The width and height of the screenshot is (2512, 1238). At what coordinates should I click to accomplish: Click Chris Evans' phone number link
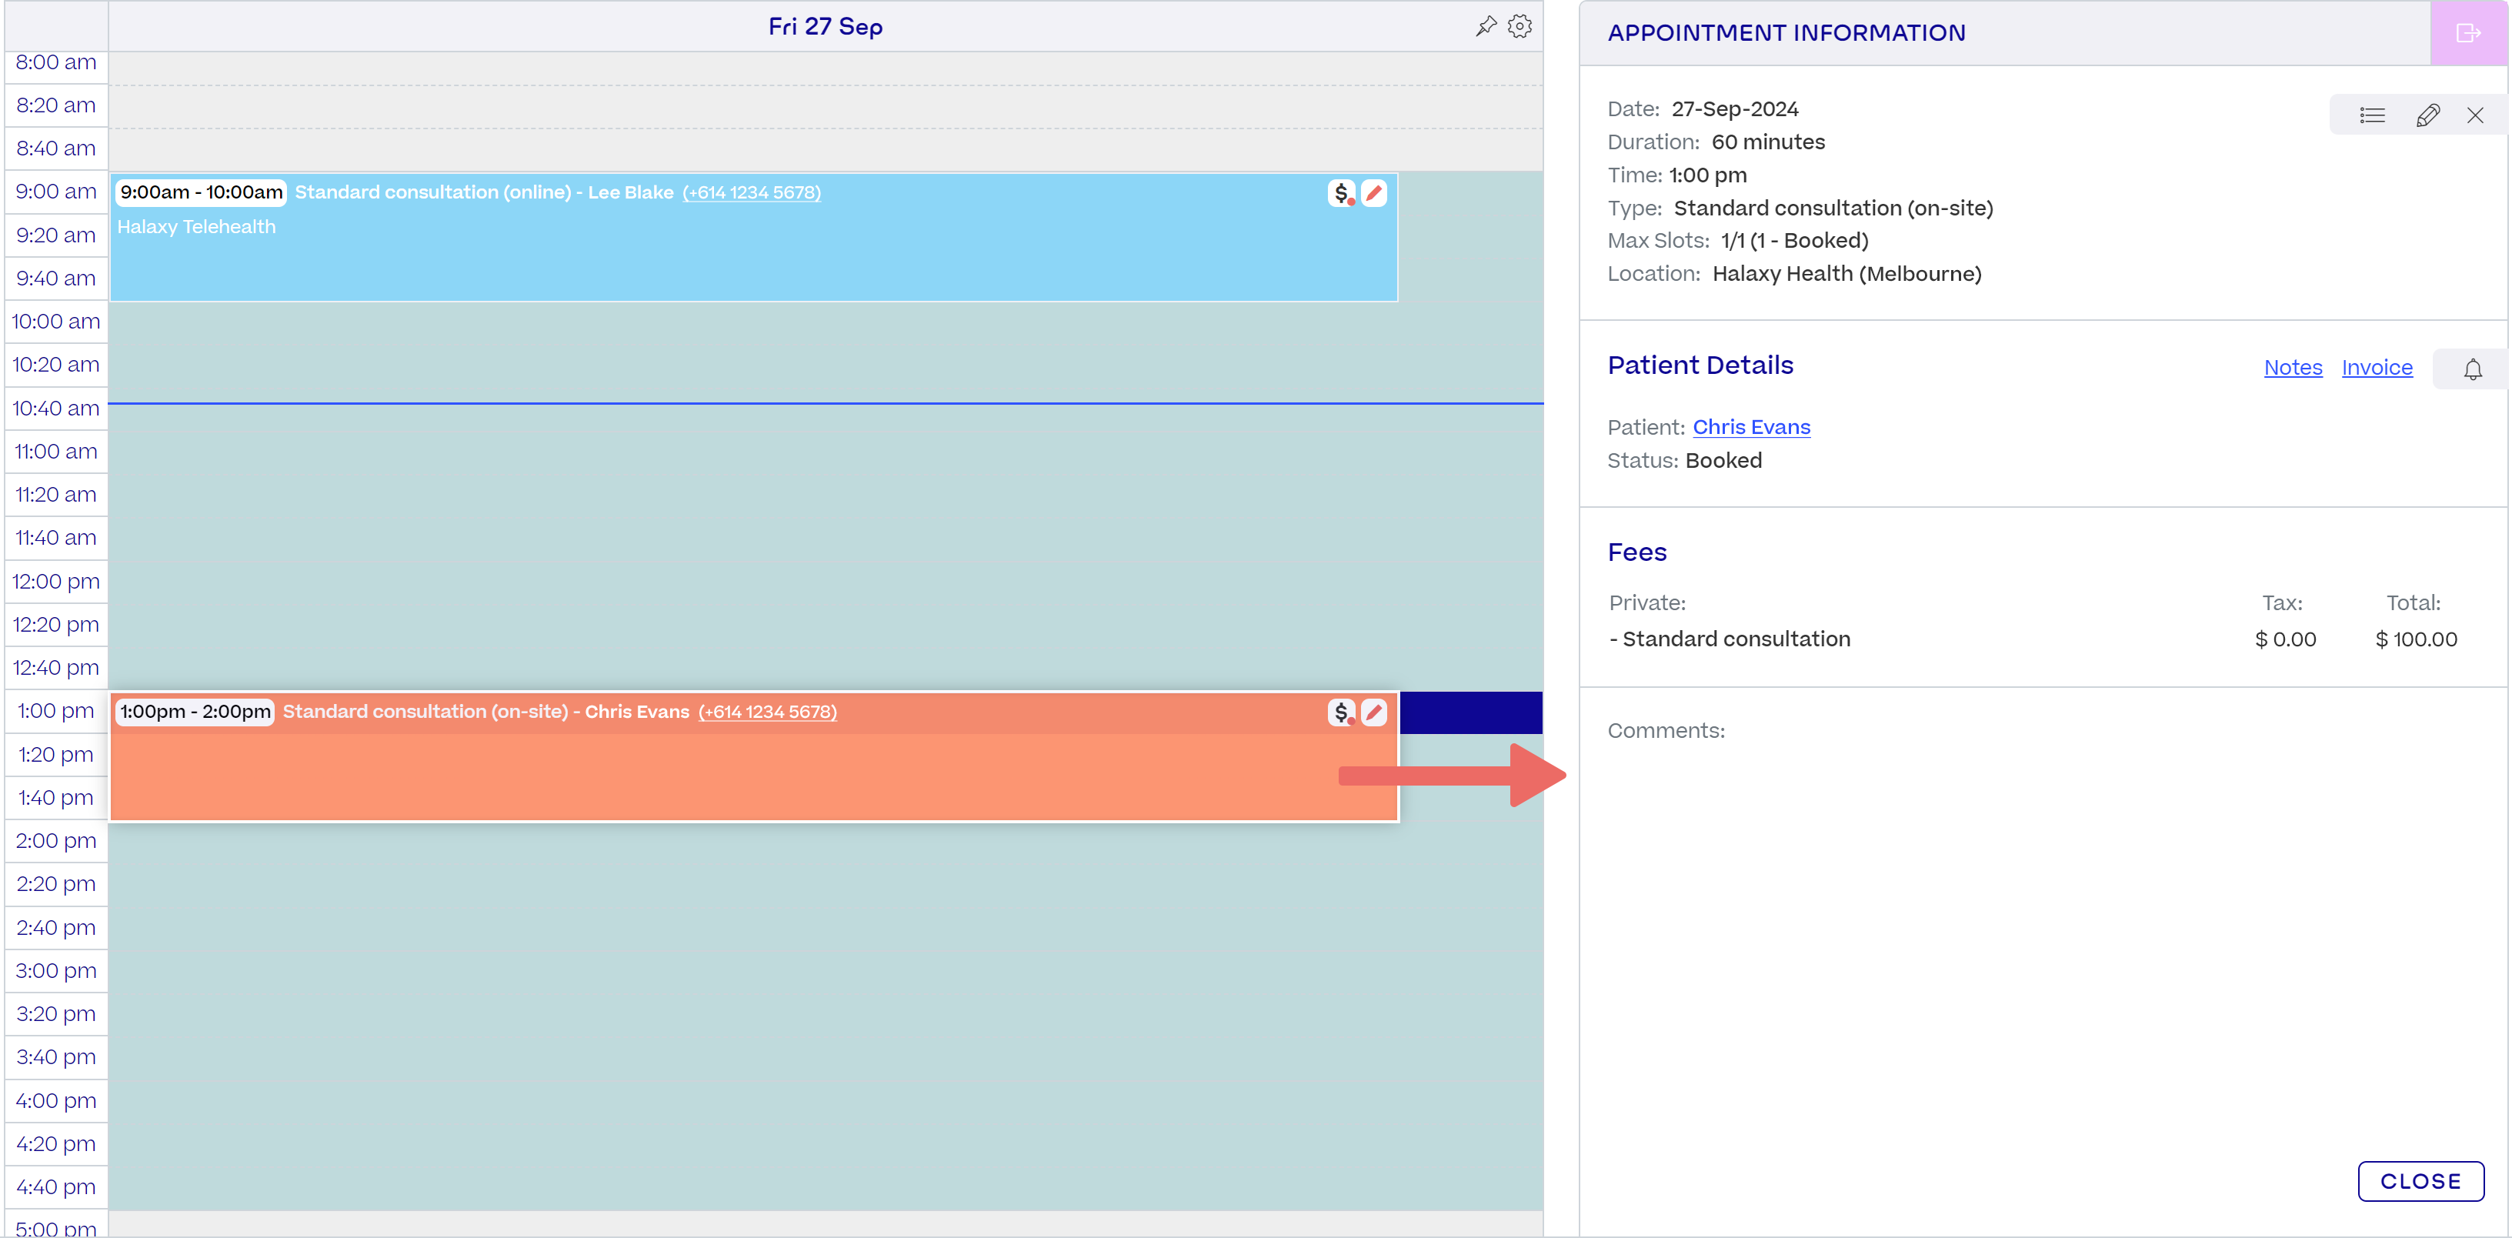(767, 712)
